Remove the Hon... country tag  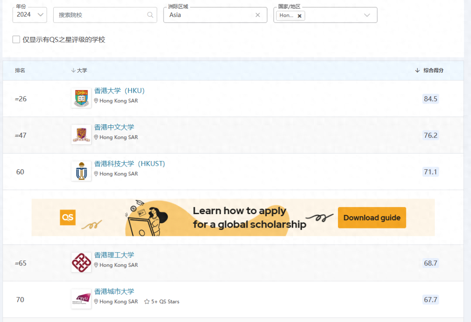click(299, 16)
